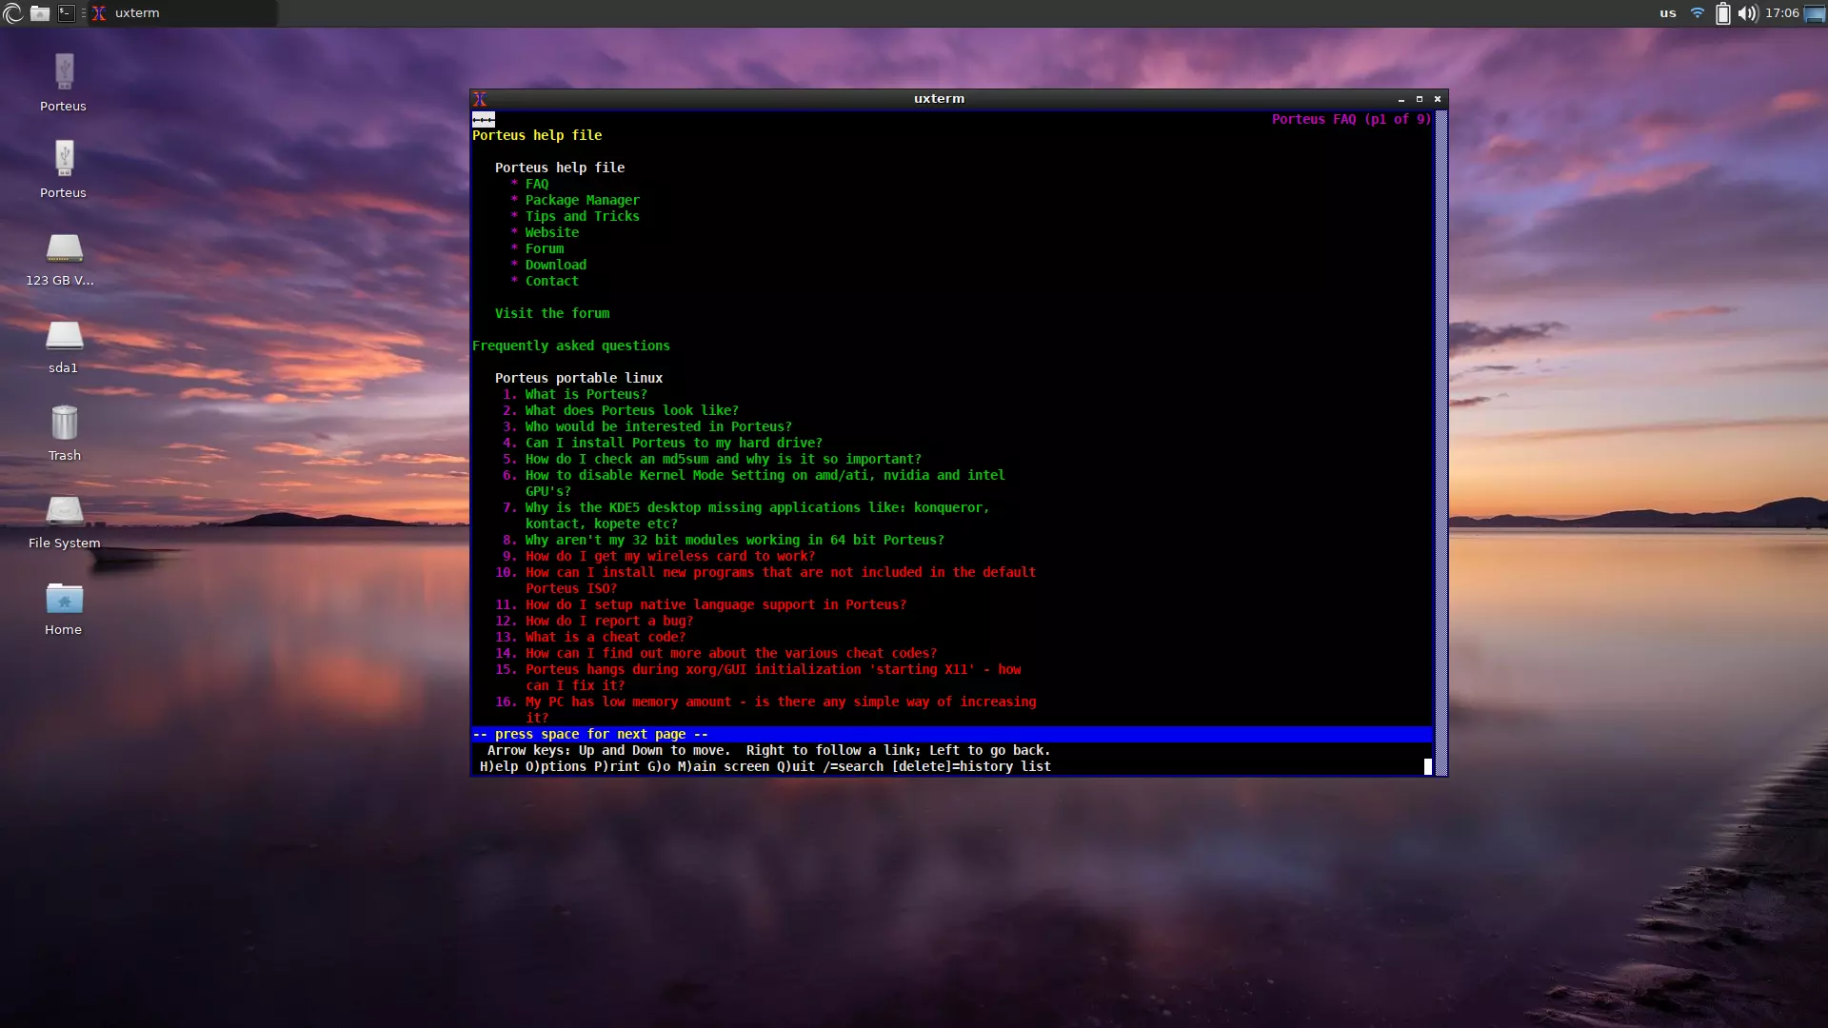
Task: Follow the Forum link
Action: tap(545, 248)
